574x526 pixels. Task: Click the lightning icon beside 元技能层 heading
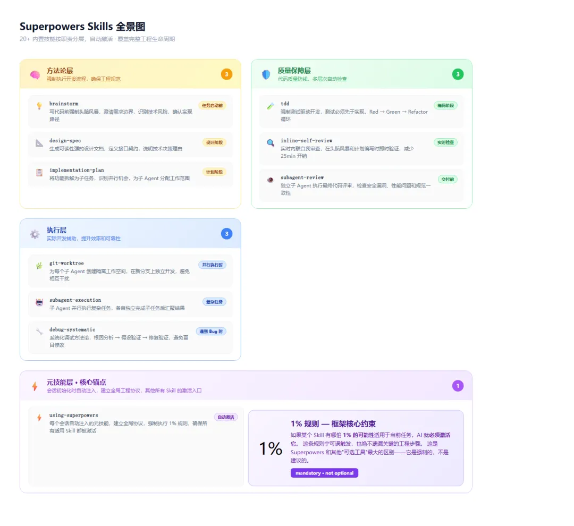(x=35, y=386)
